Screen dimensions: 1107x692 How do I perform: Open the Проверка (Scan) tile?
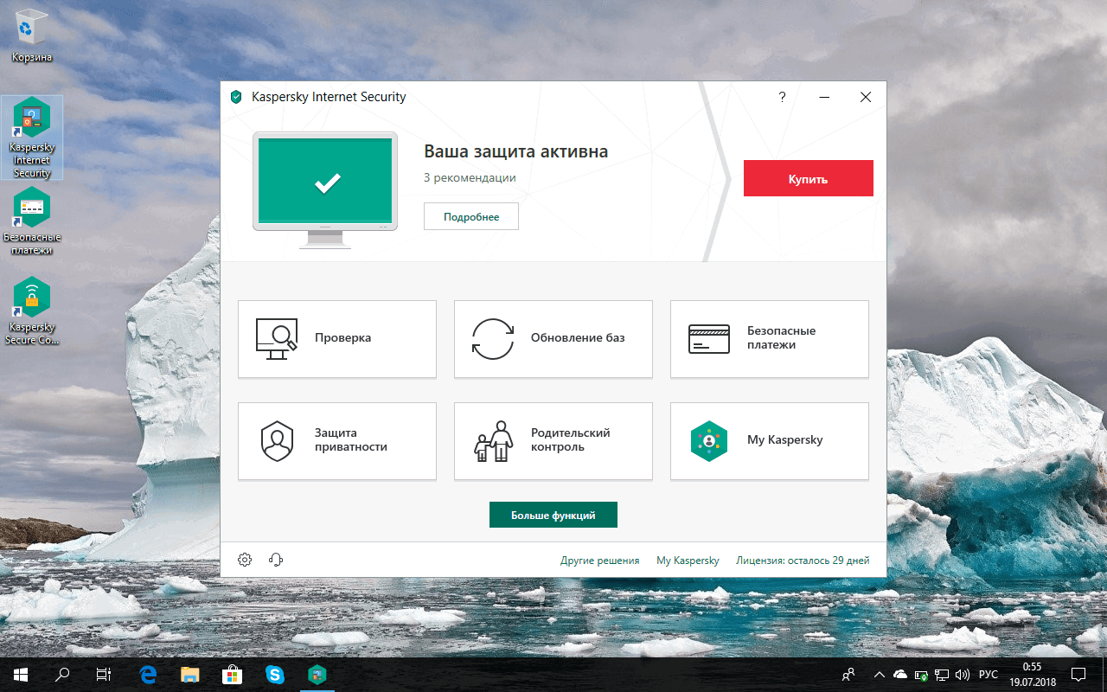pyautogui.click(x=336, y=338)
